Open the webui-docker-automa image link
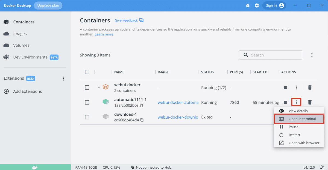 [178, 103]
